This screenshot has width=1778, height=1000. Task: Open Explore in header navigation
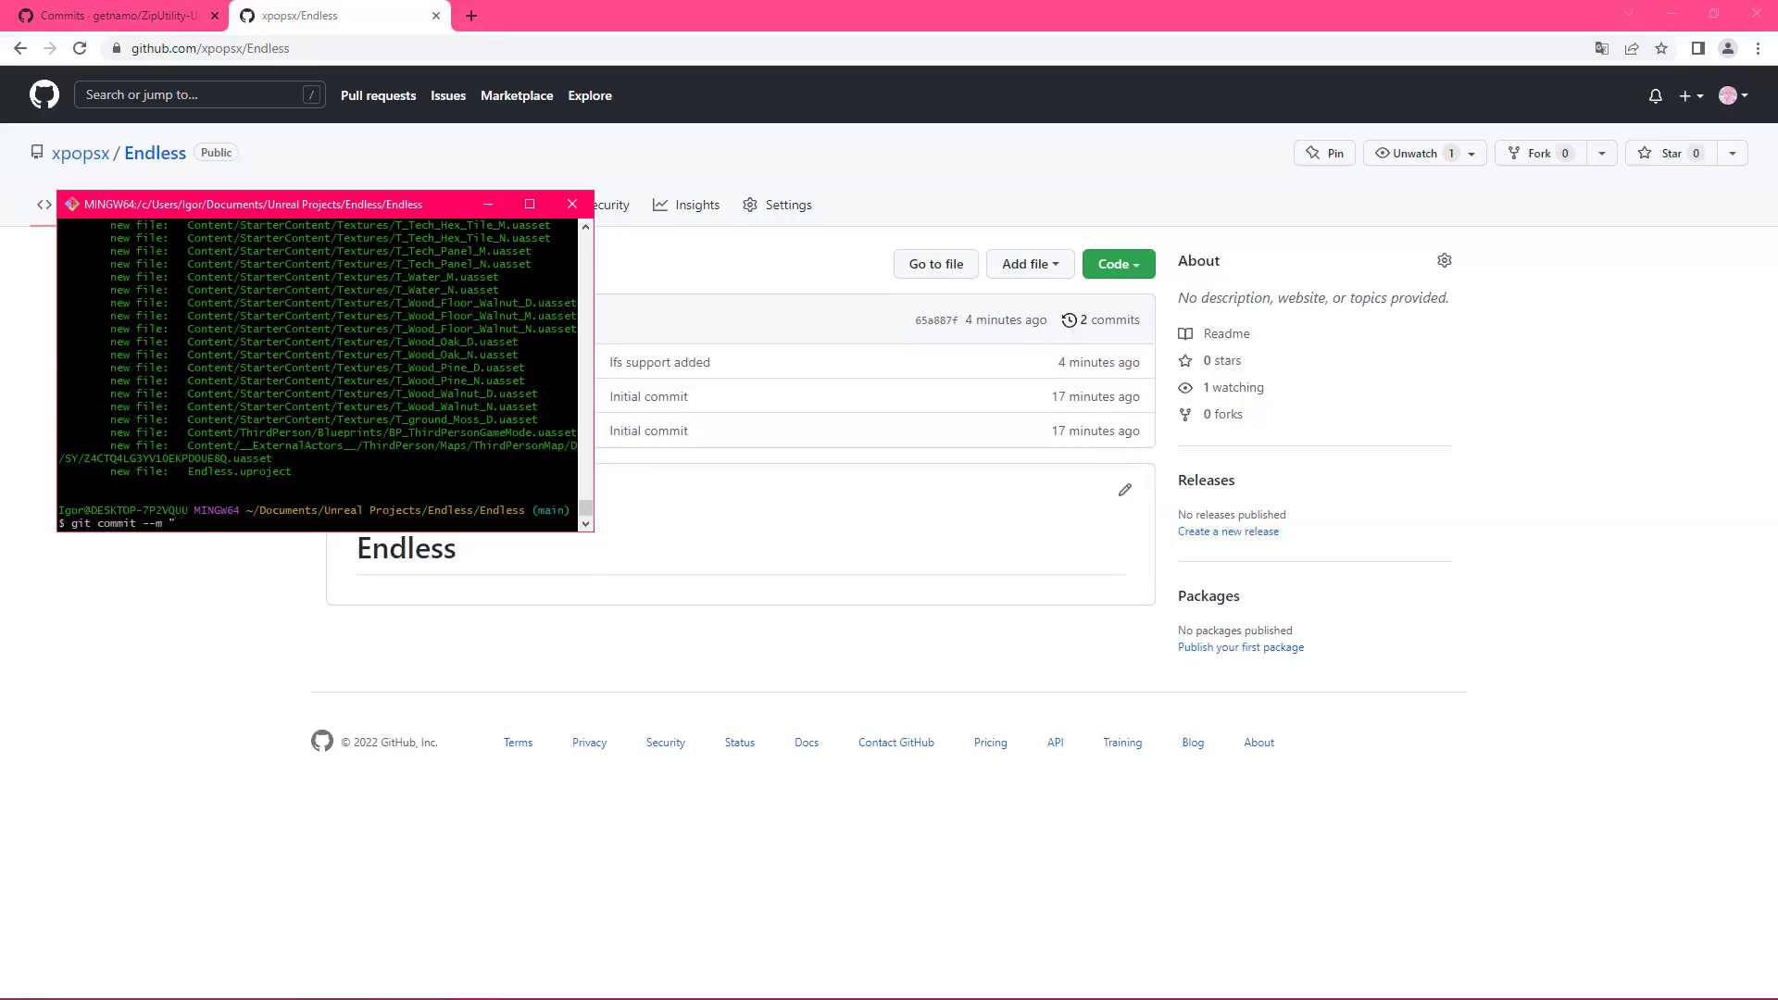[x=590, y=95]
